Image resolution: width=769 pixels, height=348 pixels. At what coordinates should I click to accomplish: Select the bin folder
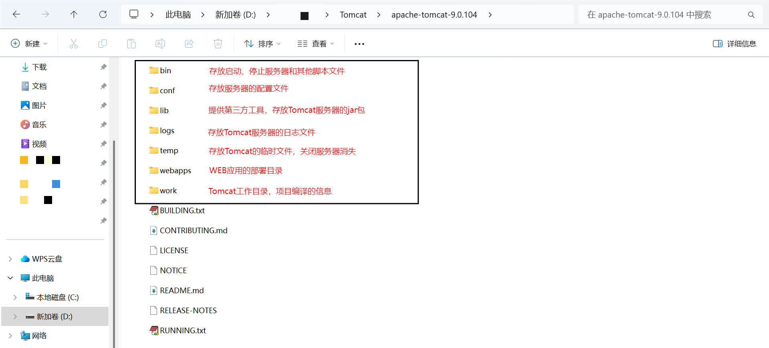pos(160,71)
